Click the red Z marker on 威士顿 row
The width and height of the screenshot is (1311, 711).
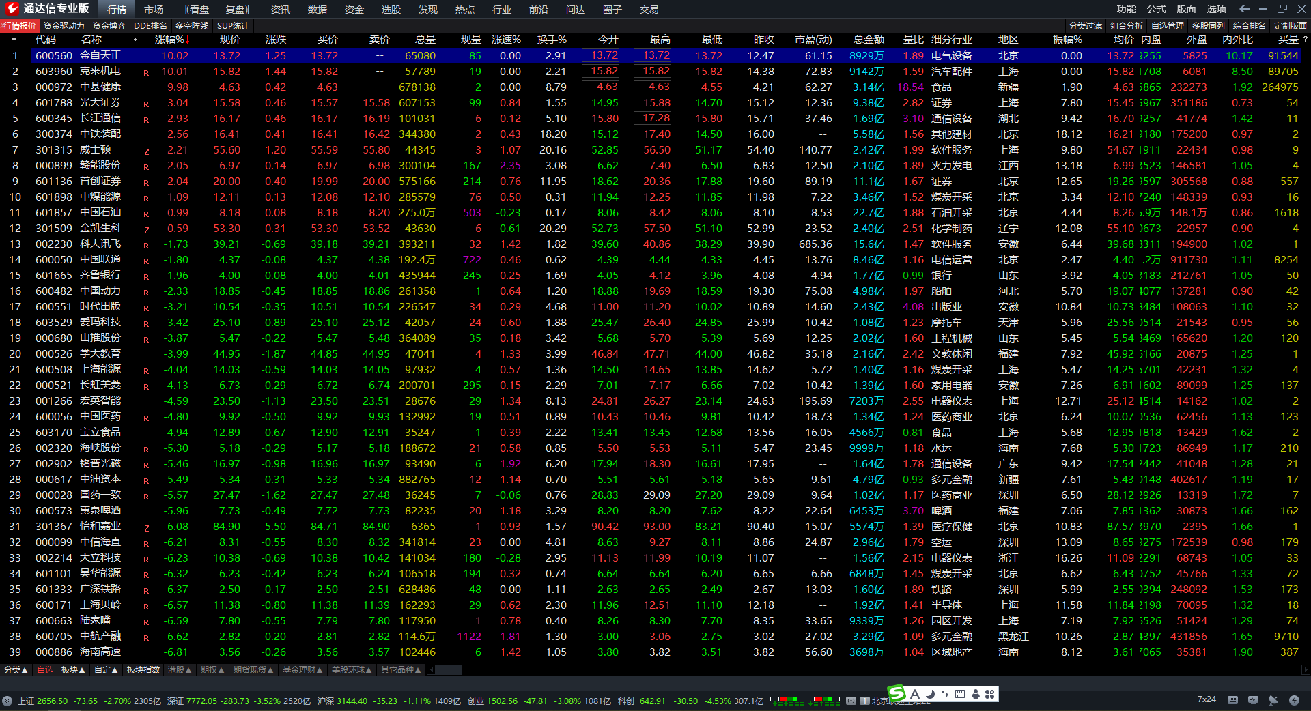tap(146, 151)
